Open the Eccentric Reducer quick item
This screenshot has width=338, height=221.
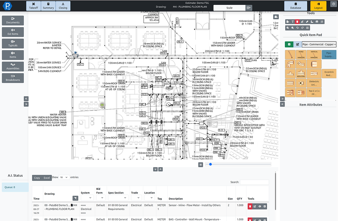tap(329, 73)
